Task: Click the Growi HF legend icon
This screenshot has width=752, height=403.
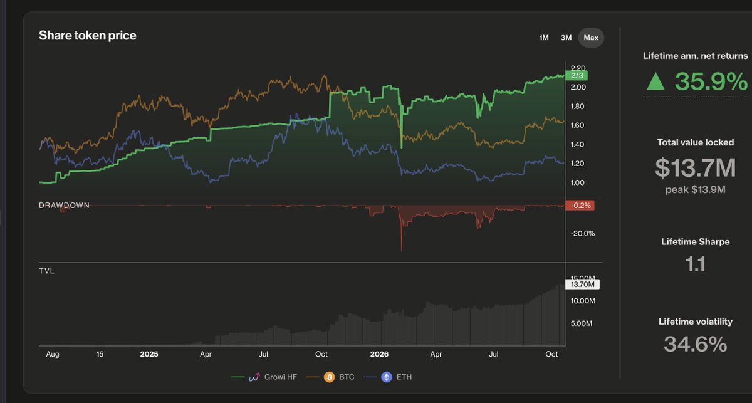Action: (254, 377)
